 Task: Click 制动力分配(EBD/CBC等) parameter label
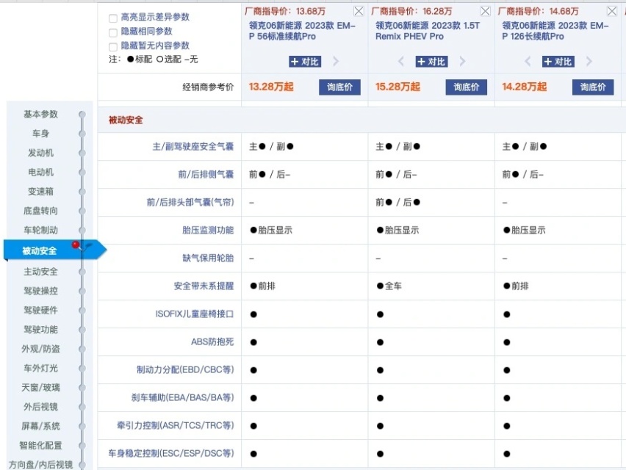point(185,370)
